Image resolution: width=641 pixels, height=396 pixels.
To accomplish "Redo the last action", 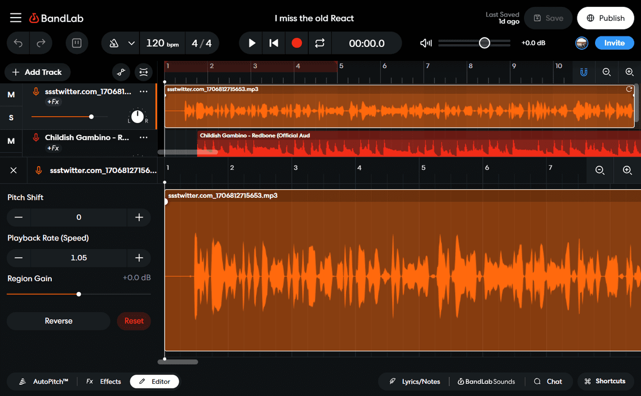I will pyautogui.click(x=41, y=43).
